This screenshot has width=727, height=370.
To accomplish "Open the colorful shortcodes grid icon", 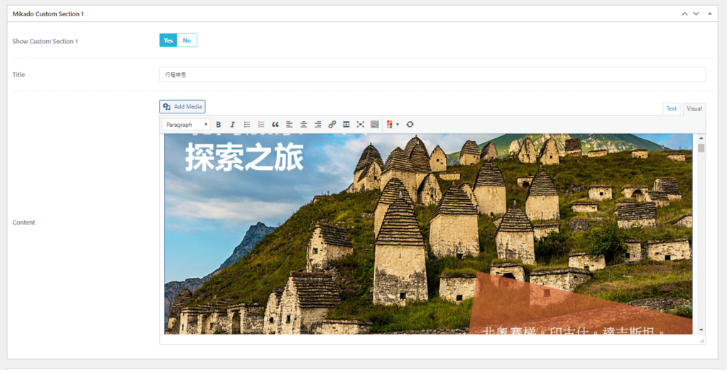I will (x=390, y=125).
